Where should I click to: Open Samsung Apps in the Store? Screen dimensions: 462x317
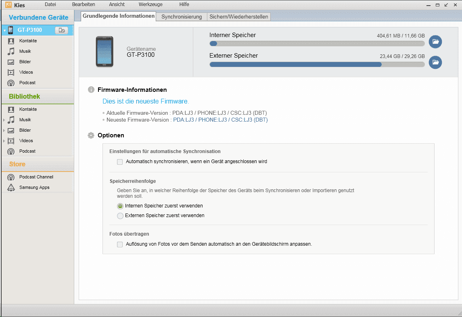point(34,188)
